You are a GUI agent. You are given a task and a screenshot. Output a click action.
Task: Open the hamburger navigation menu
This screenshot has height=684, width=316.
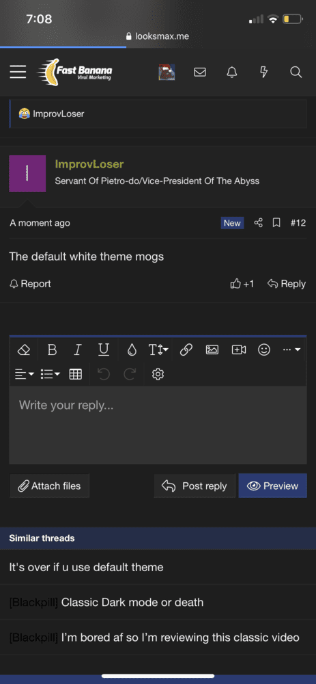(18, 72)
